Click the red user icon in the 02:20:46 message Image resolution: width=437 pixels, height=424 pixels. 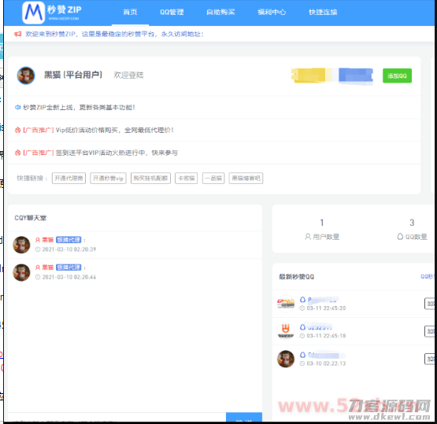coord(38,267)
